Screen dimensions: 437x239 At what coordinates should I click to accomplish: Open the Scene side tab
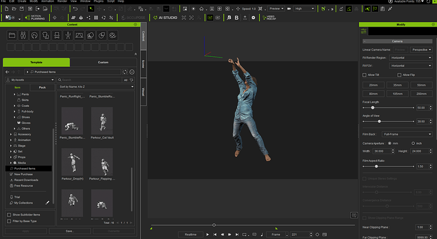144,64
